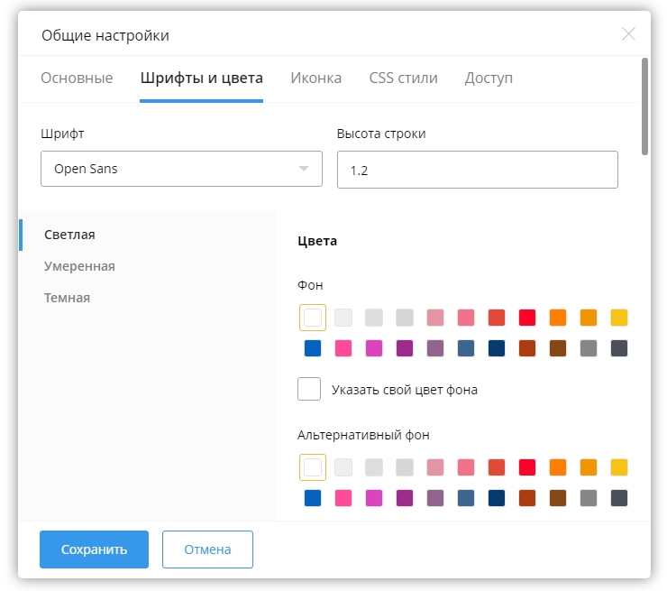Close the Общие настройки dialog
This screenshot has width=667, height=591.
tap(628, 34)
